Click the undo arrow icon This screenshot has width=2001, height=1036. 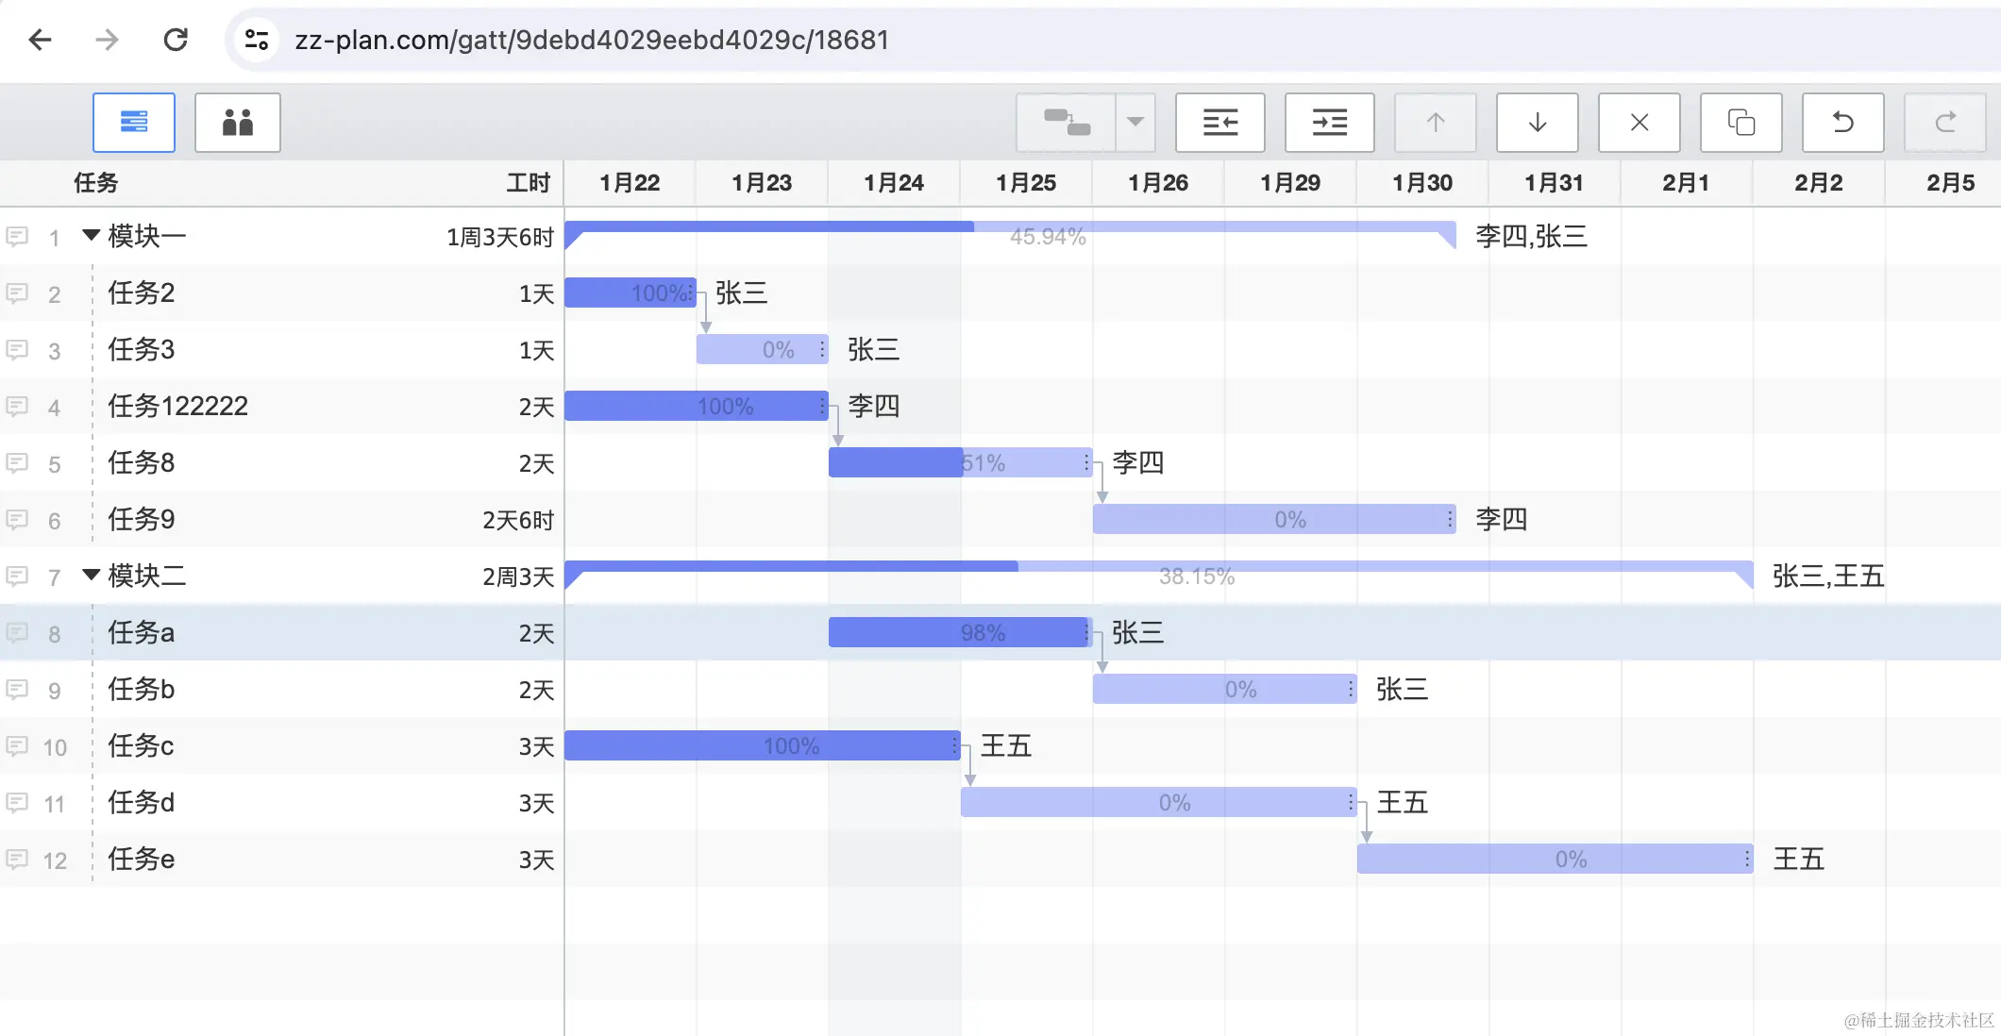click(1842, 123)
